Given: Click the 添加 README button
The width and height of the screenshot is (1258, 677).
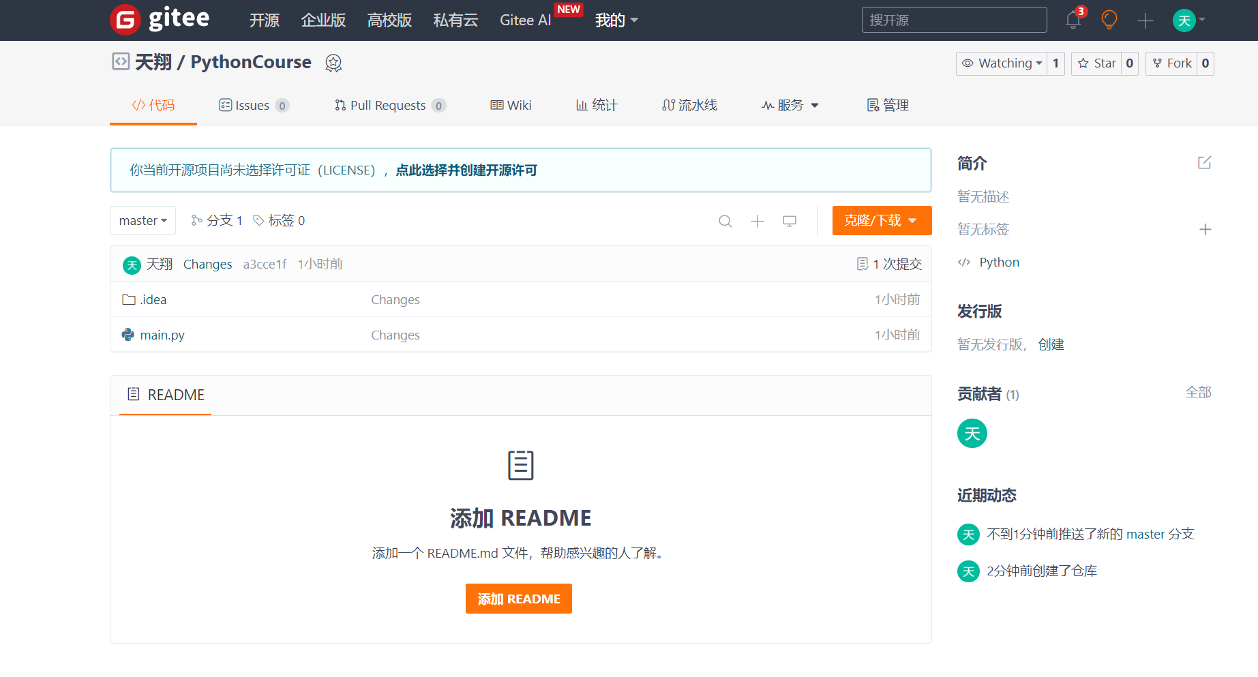Looking at the screenshot, I should (518, 598).
